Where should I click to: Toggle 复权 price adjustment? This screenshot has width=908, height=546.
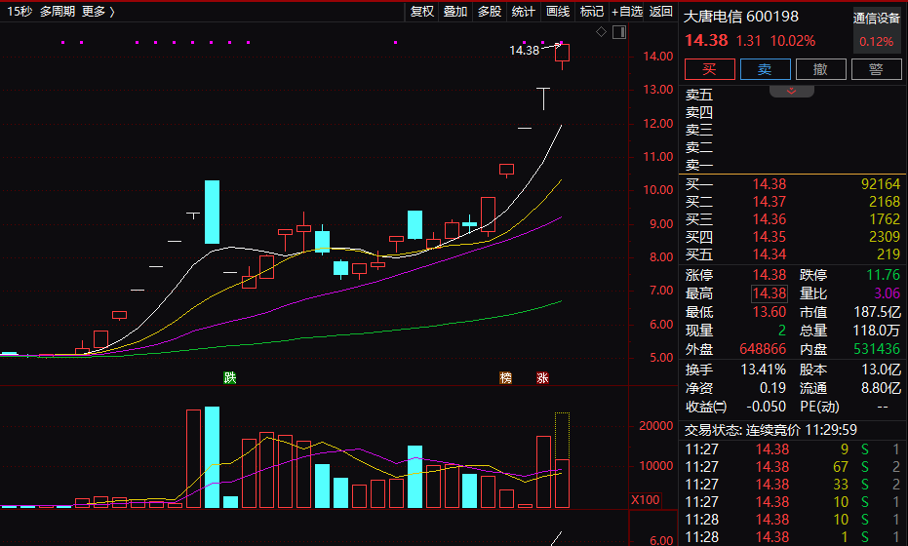[421, 12]
